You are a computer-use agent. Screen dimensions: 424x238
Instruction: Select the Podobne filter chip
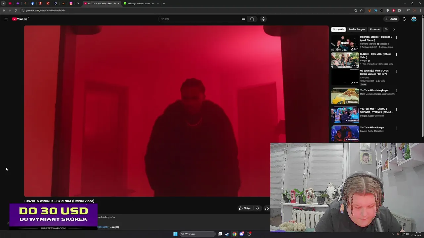pos(375,29)
